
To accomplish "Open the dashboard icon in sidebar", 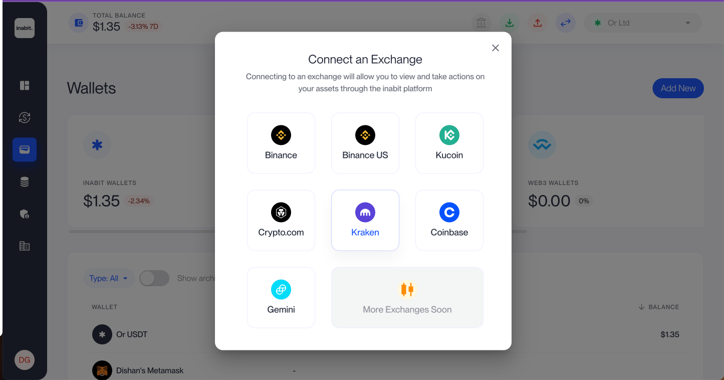I will pyautogui.click(x=25, y=85).
